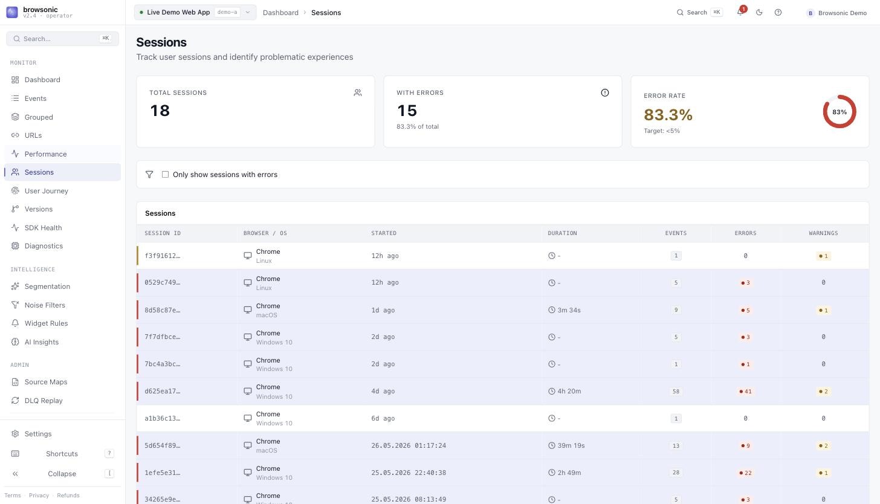This screenshot has height=504, width=880.
Task: Open the Browsonic Demo account menu
Action: pyautogui.click(x=837, y=13)
